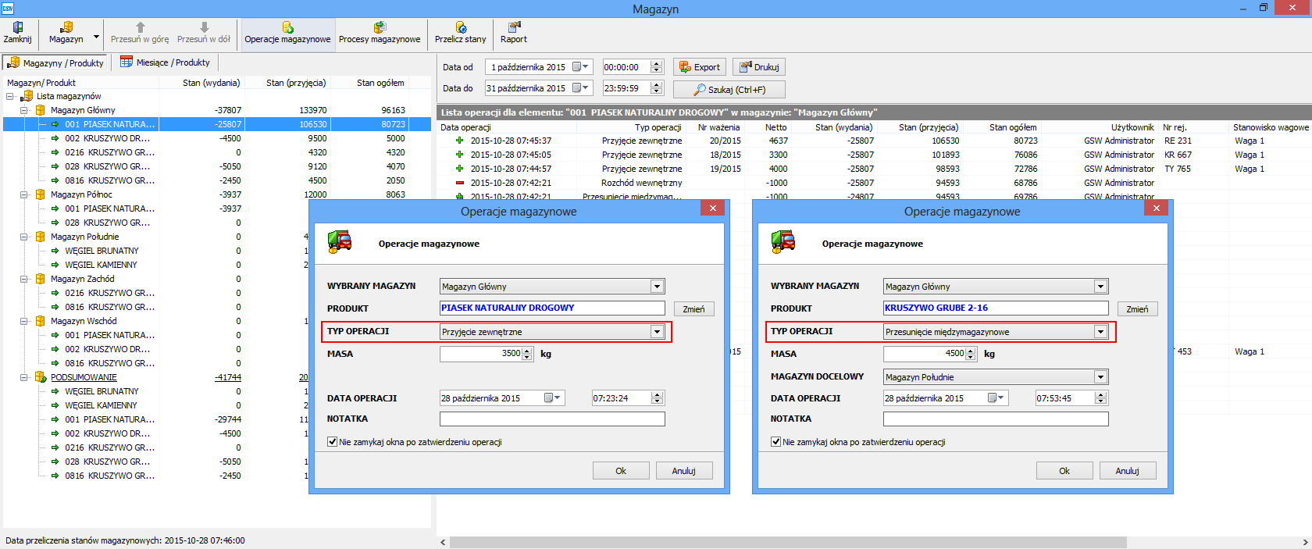The image size is (1312, 549).
Task: Open the Magazyn toolbar icon
Action: (x=66, y=32)
